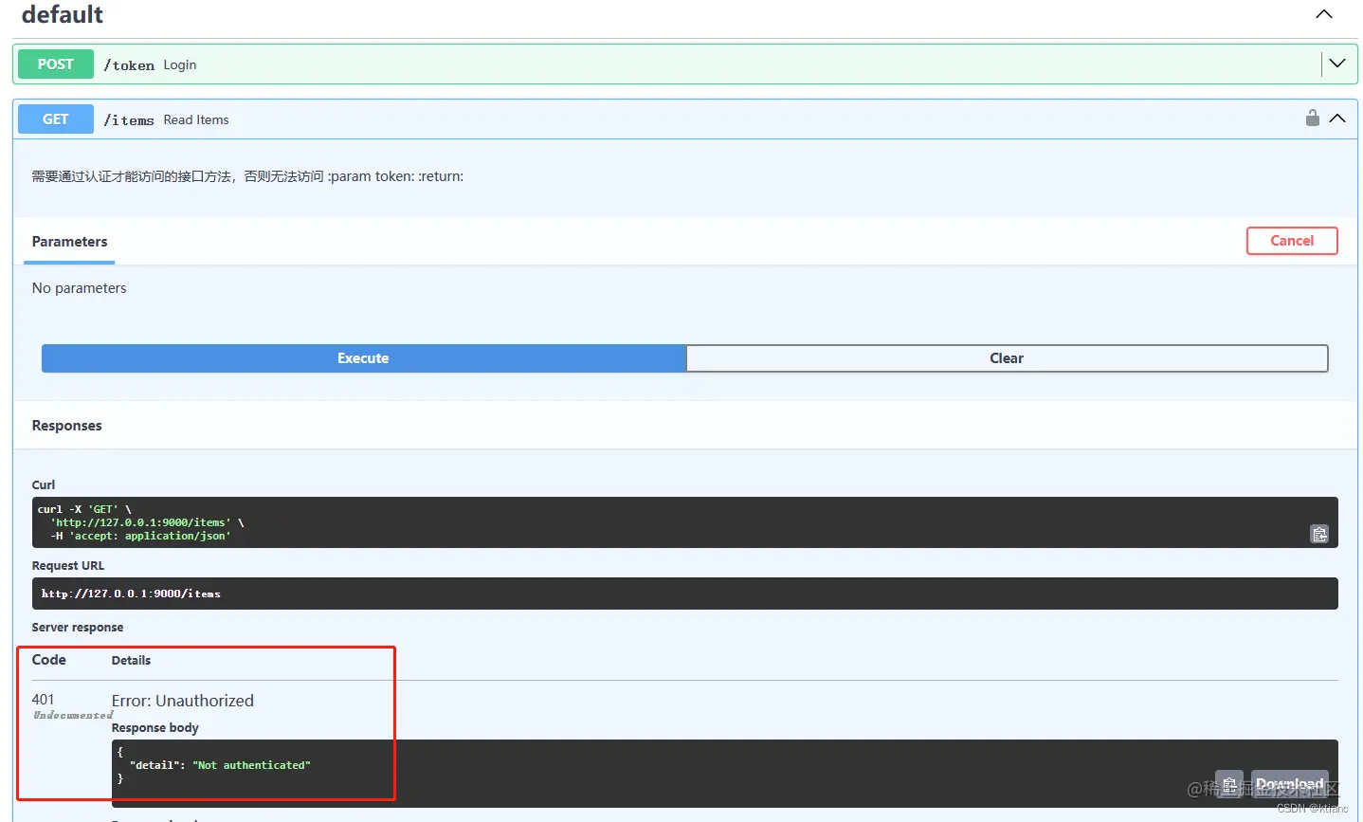1363x822 pixels.
Task: Execute the /items request
Action: click(363, 358)
